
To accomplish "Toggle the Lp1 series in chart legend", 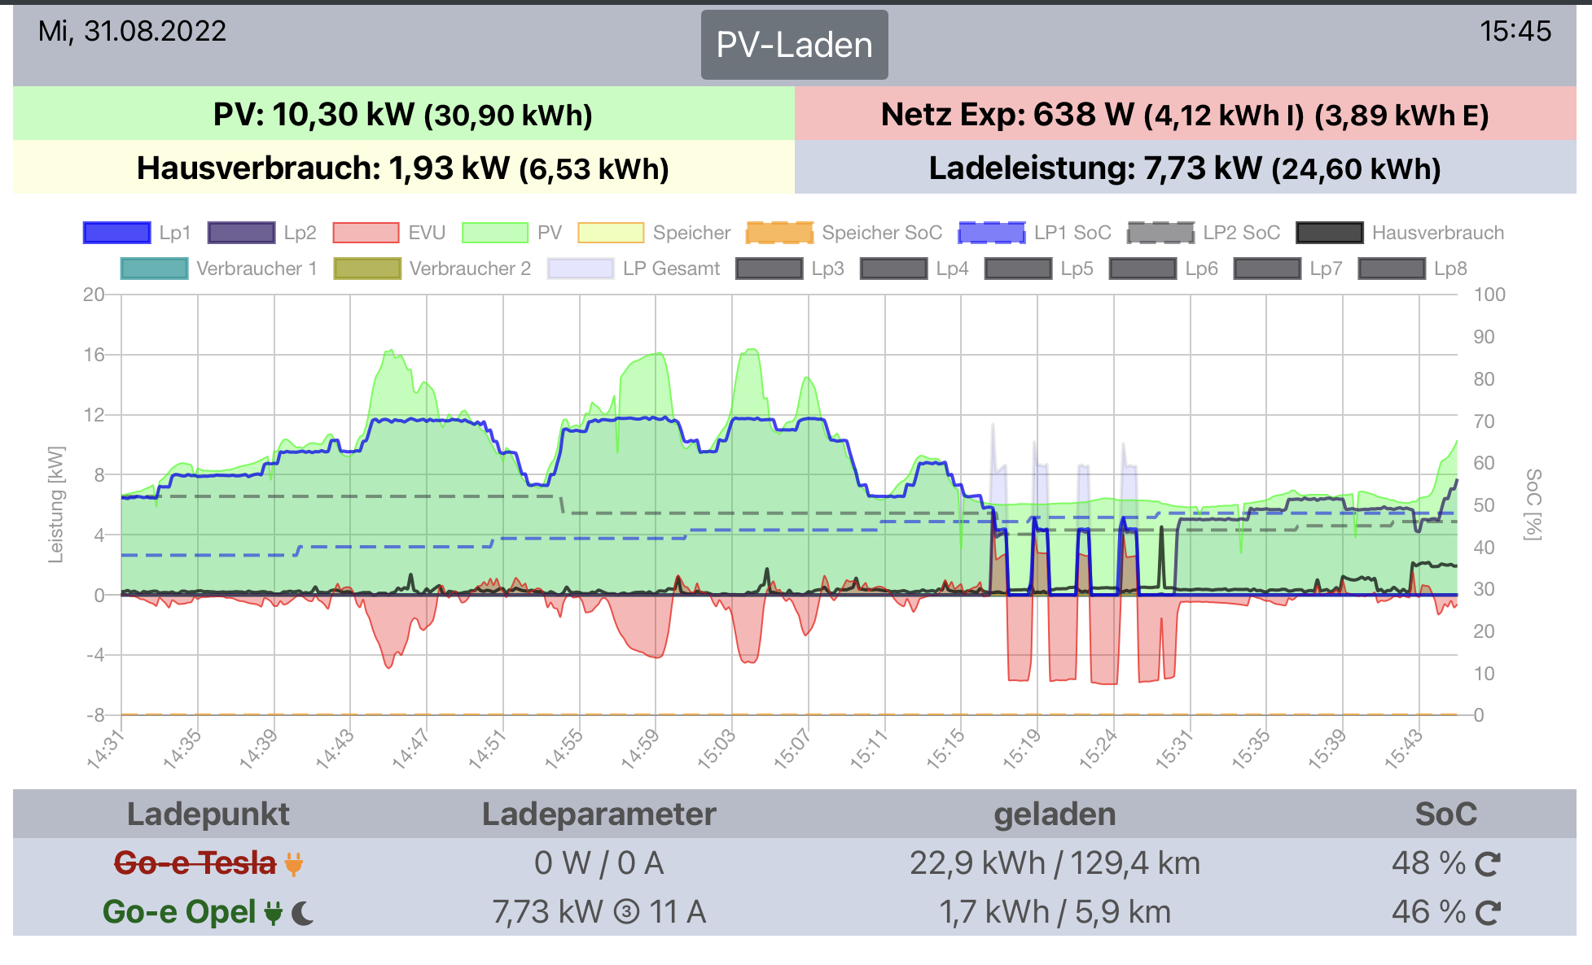I will click(117, 233).
